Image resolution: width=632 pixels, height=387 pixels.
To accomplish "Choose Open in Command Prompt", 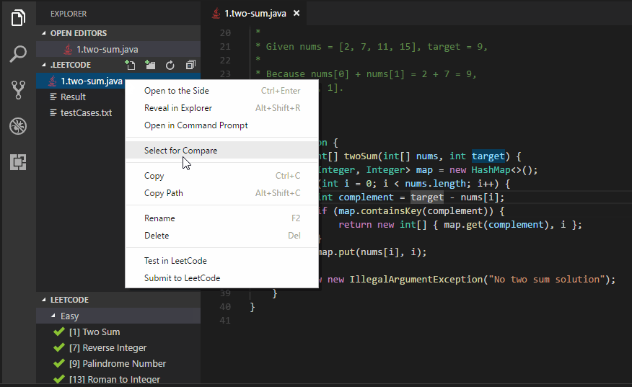I will point(222,125).
